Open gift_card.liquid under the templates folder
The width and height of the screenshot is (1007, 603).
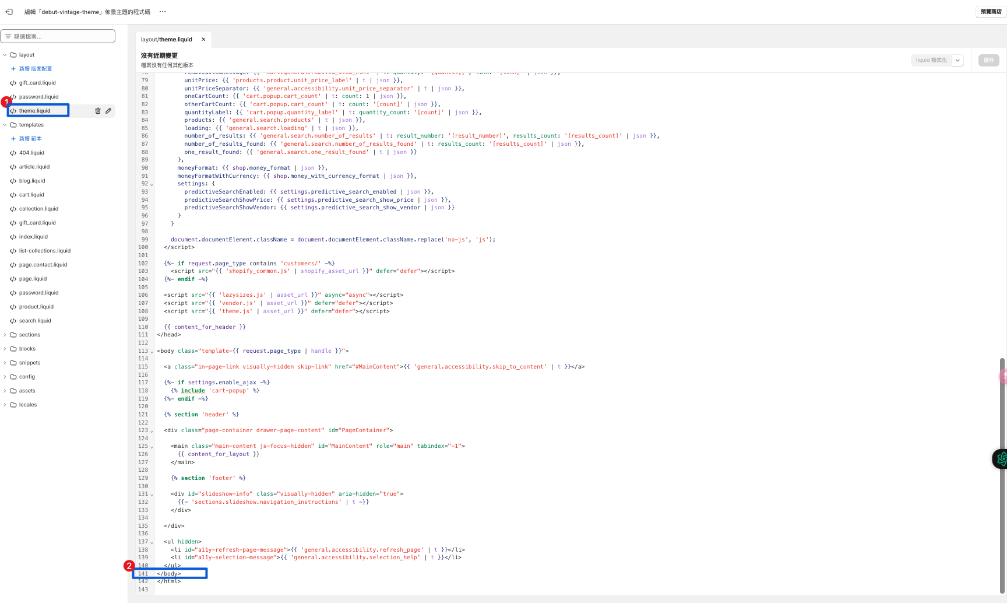coord(37,223)
